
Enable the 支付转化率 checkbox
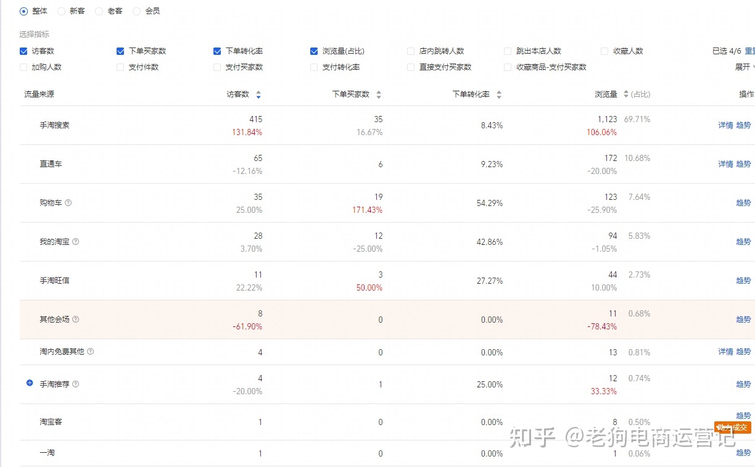coord(314,67)
